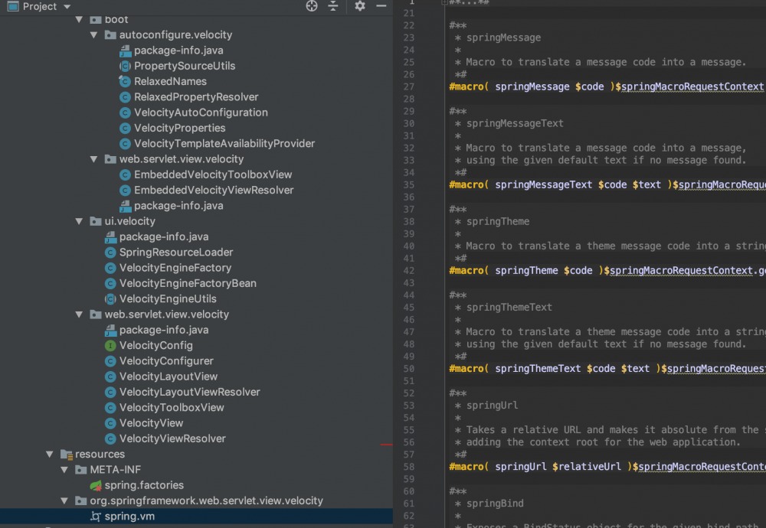Select VelocityEngineFactoryBean in the tree
Screen dimensions: 766x528
point(188,283)
